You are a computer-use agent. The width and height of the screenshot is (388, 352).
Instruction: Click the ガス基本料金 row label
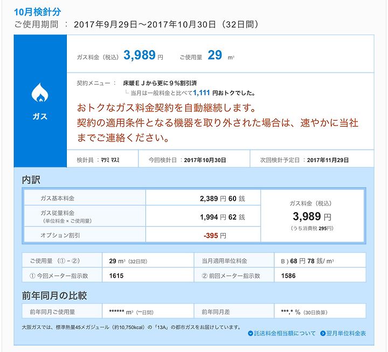pyautogui.click(x=58, y=198)
